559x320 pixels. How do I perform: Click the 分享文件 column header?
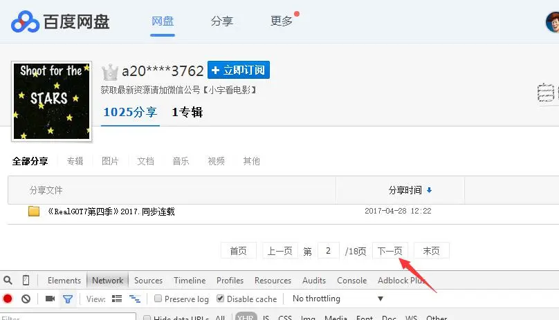(46, 190)
